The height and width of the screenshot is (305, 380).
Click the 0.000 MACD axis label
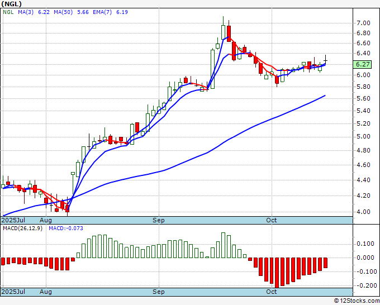coord(365,258)
